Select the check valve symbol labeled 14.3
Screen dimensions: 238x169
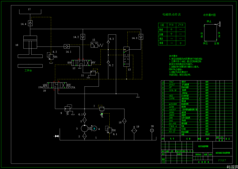click(x=141, y=37)
